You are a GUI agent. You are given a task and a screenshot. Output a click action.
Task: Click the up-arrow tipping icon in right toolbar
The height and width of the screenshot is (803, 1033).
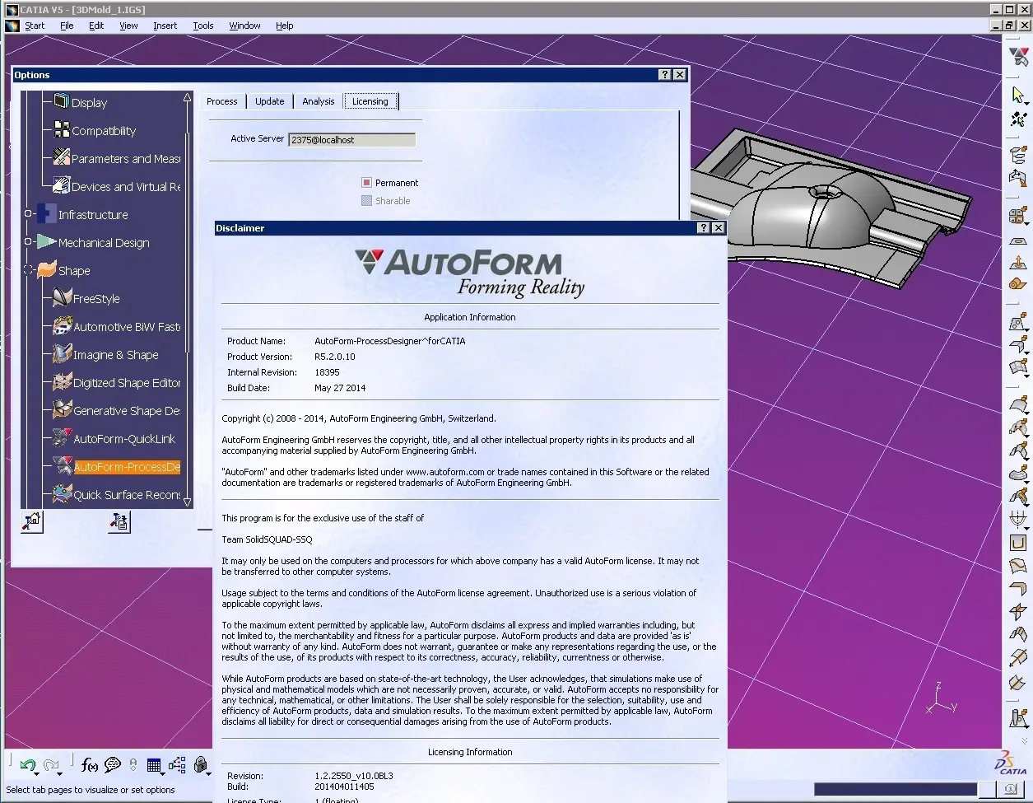point(1019,263)
